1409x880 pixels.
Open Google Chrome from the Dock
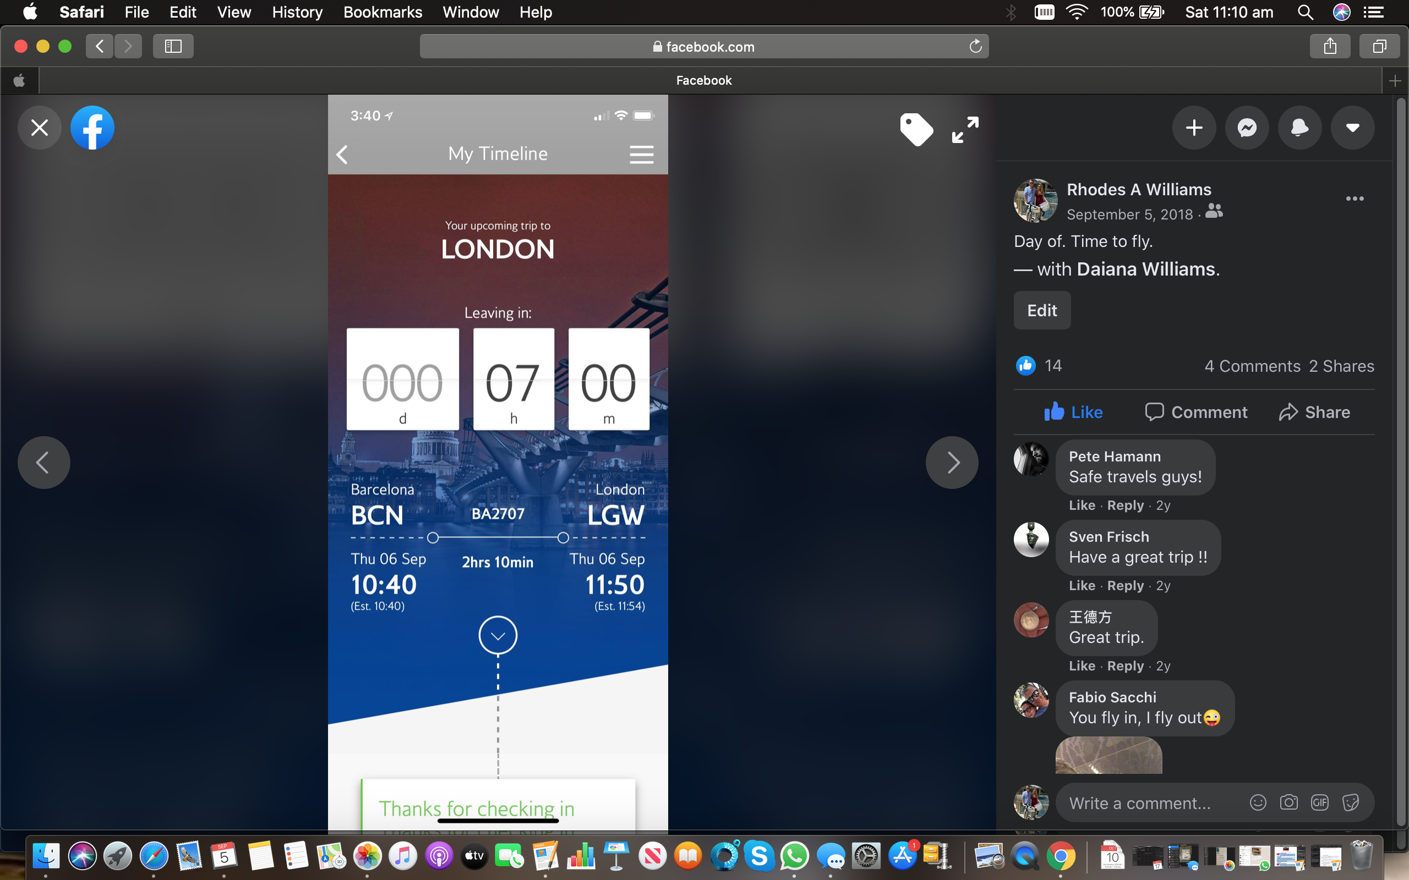click(1060, 856)
